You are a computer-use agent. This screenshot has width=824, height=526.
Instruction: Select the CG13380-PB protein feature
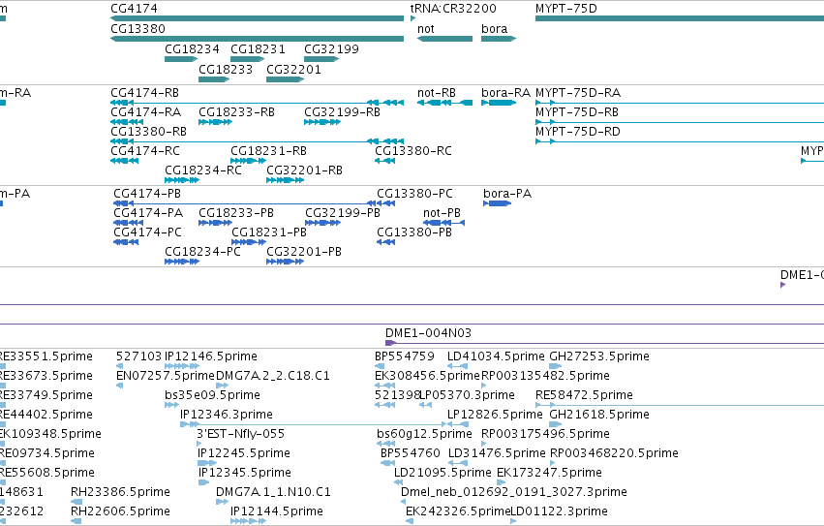coord(385,242)
